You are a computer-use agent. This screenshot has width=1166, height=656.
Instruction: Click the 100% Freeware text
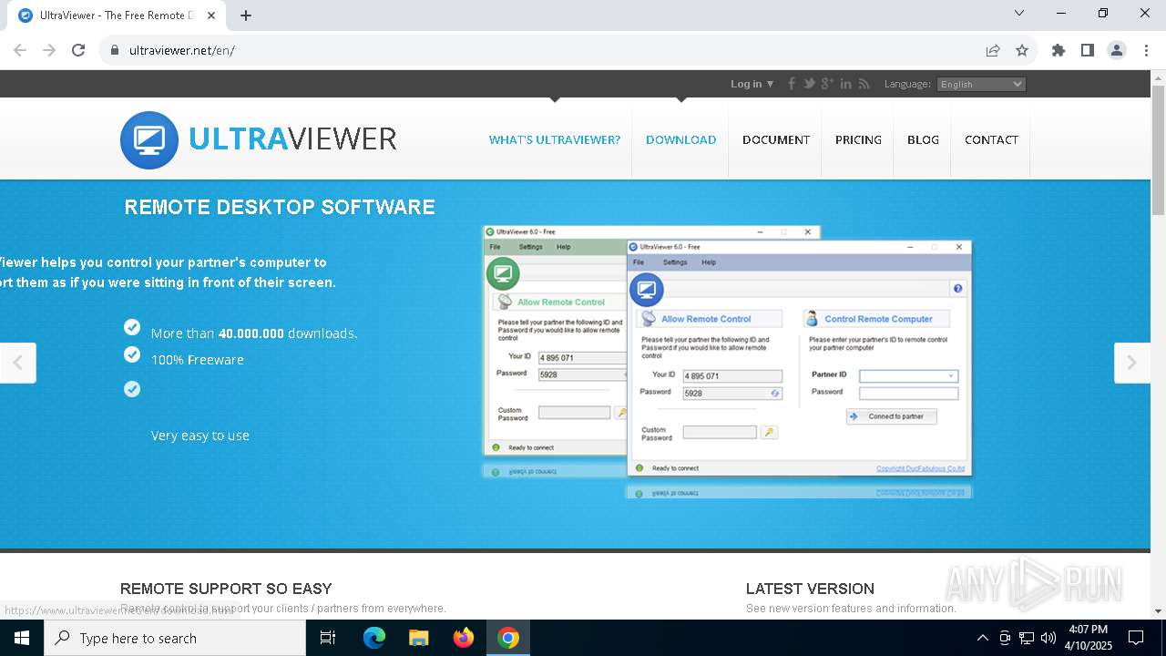[x=197, y=360]
